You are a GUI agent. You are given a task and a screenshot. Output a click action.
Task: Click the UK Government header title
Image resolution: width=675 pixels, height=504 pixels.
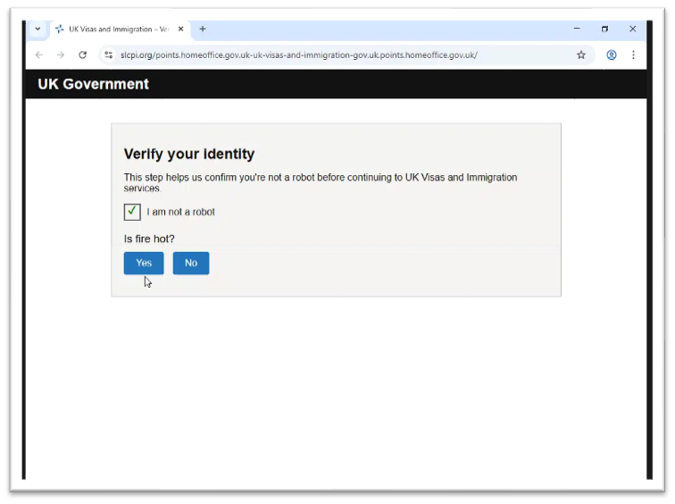pyautogui.click(x=93, y=85)
